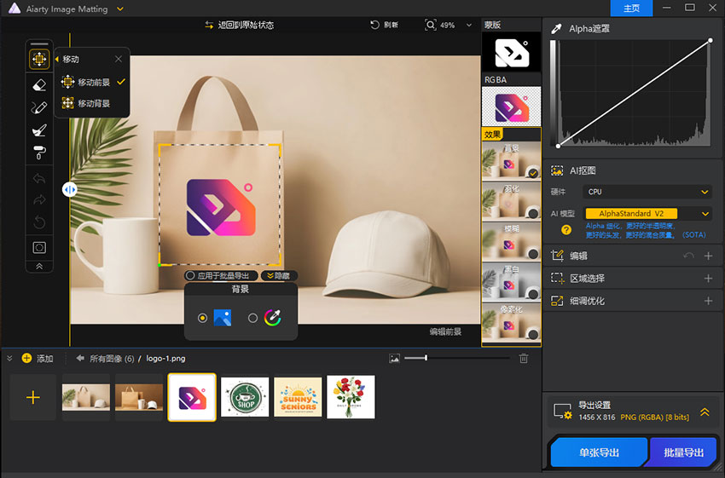Close the 移动 tool popup
725x478 pixels.
pyautogui.click(x=119, y=59)
